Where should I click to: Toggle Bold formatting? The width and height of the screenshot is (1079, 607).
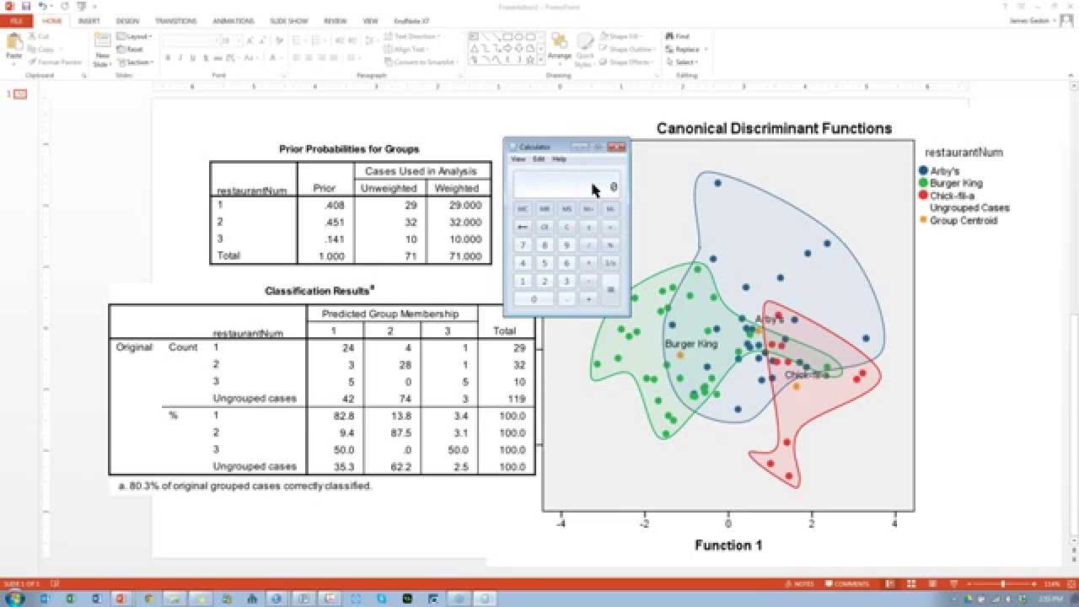(168, 58)
